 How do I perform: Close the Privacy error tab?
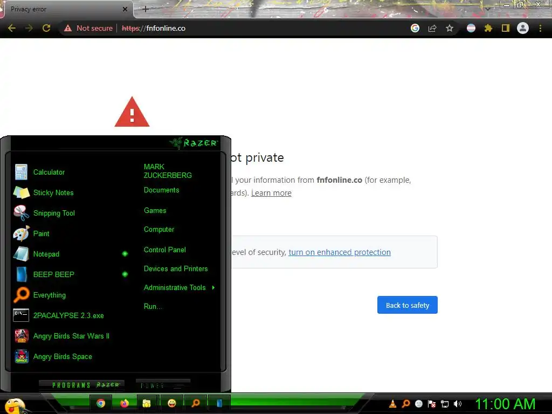click(125, 9)
